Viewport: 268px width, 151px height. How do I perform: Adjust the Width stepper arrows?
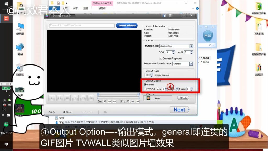(173, 52)
